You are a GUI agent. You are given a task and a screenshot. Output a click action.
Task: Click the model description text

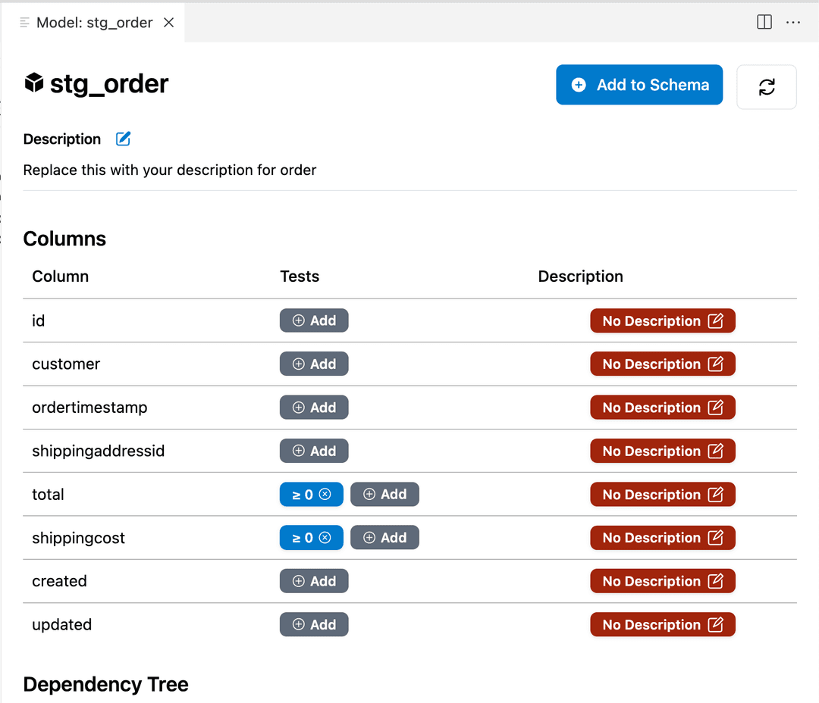(x=170, y=170)
